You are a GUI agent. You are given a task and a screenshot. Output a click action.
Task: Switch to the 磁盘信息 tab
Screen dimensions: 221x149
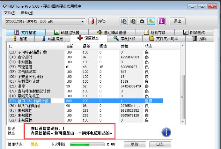click(x=52, y=38)
